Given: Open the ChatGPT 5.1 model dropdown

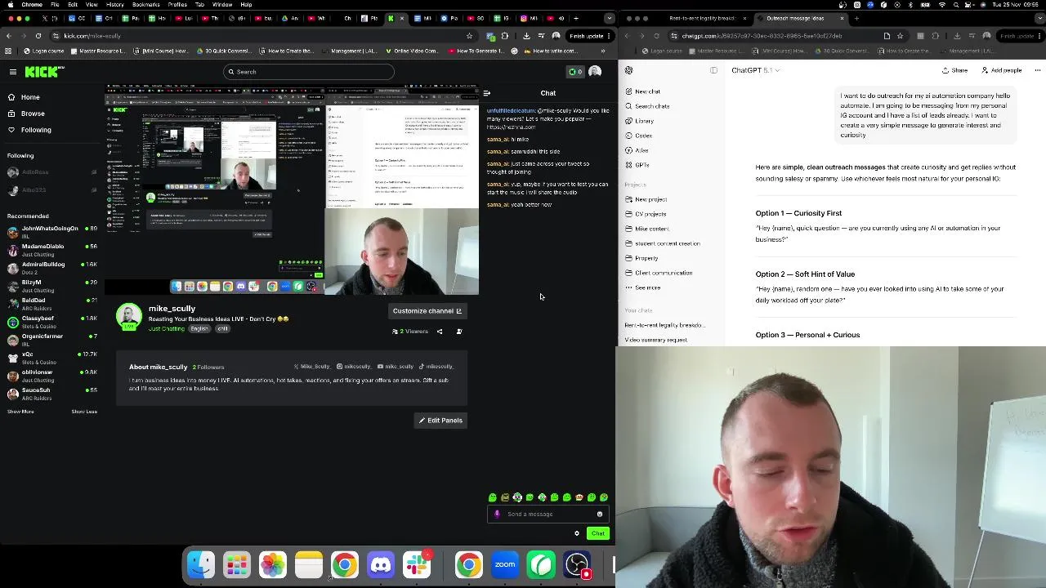Looking at the screenshot, I should 755,70.
